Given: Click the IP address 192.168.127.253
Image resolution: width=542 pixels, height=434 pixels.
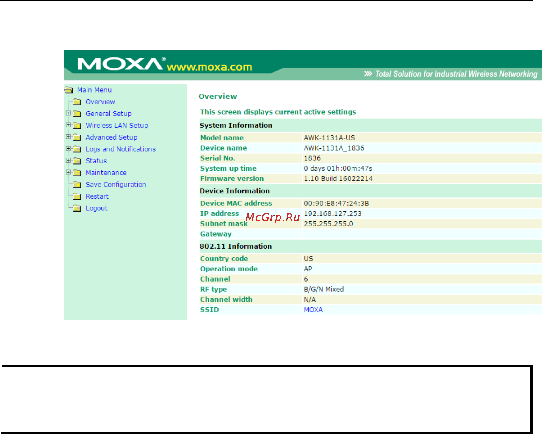Looking at the screenshot, I should [333, 213].
